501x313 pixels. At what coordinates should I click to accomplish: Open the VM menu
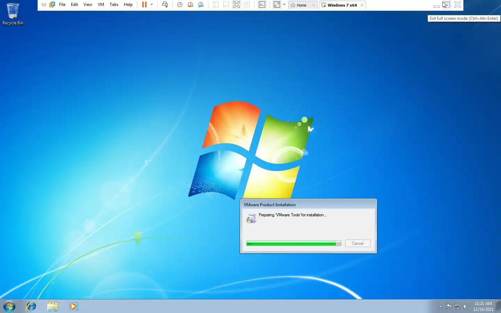[x=101, y=5]
